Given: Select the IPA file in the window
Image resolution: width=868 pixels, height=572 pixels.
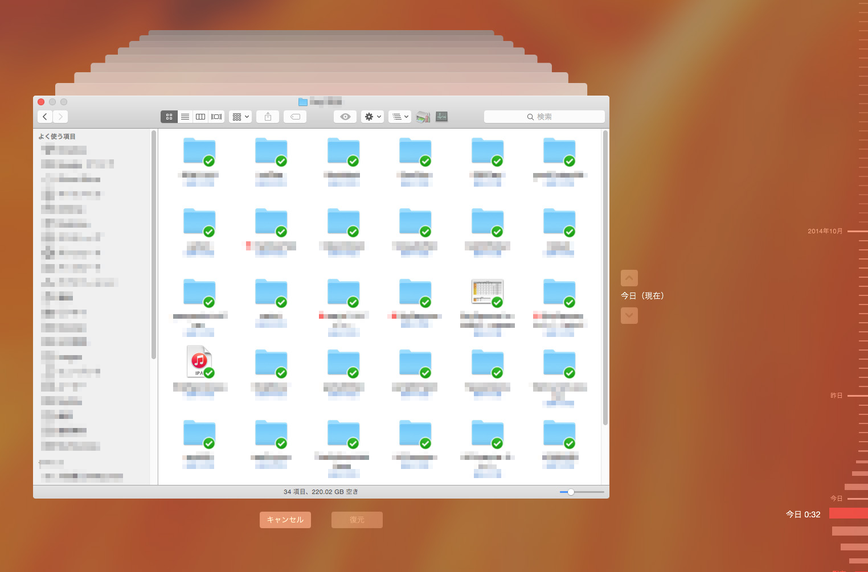Looking at the screenshot, I should click(199, 362).
